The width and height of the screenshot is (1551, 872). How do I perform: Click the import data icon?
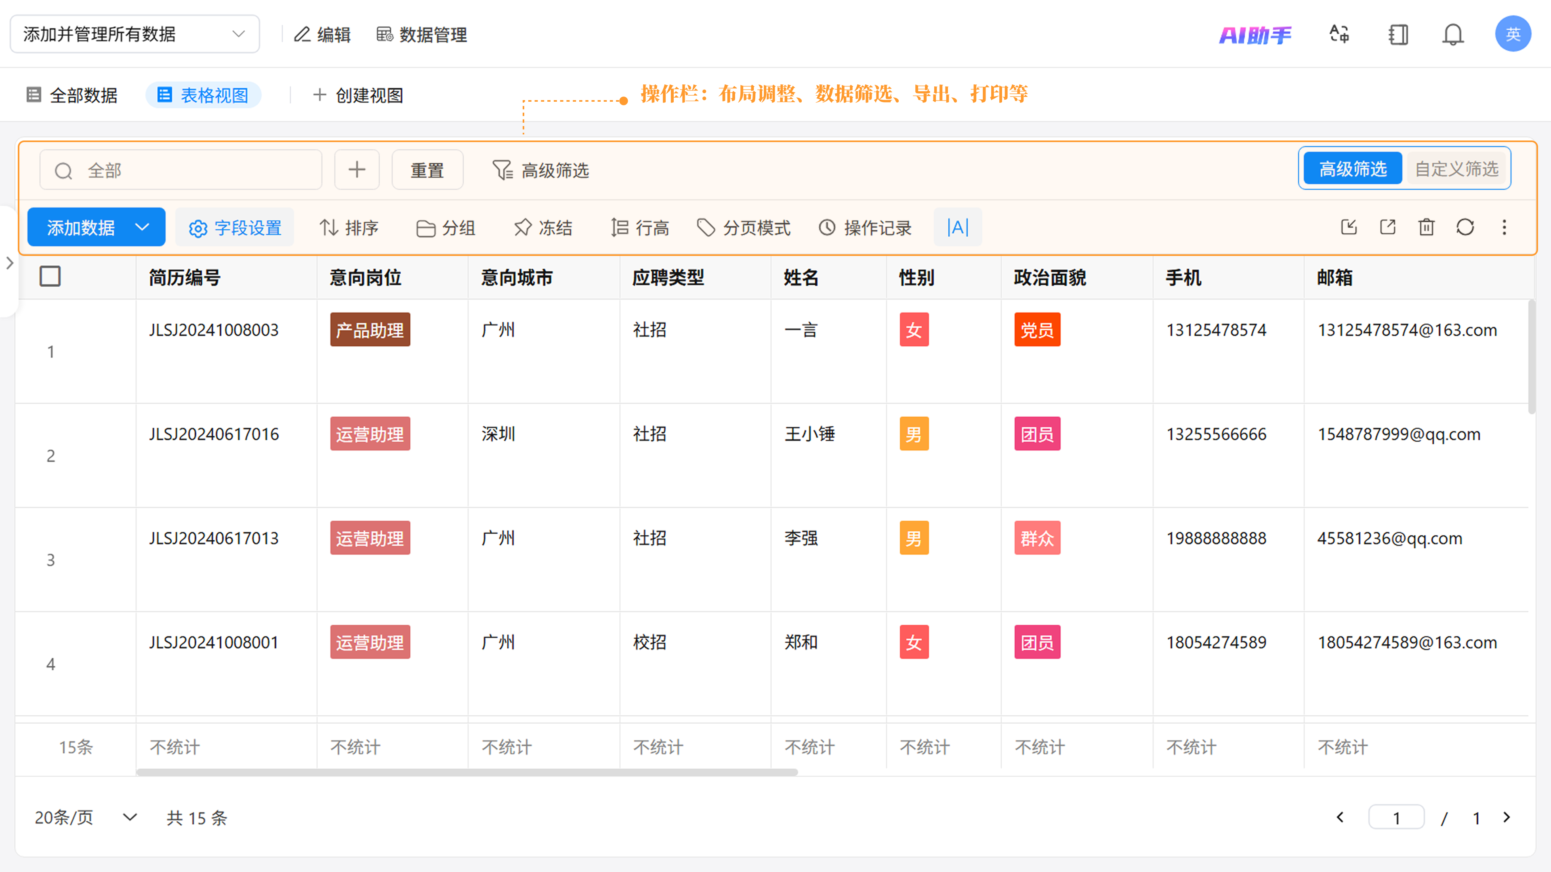[1349, 227]
